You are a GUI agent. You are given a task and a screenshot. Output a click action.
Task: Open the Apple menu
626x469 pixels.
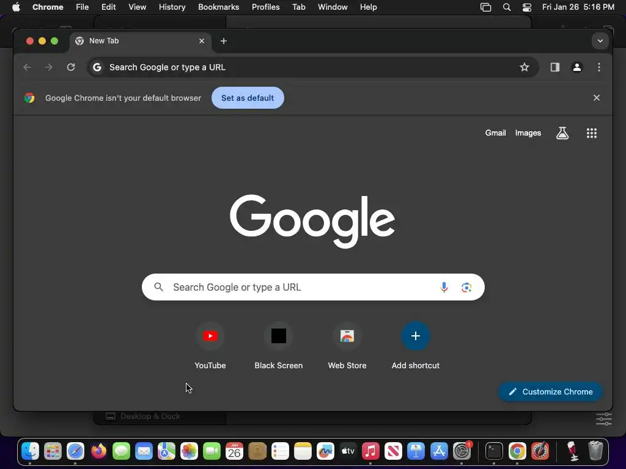[x=16, y=7]
